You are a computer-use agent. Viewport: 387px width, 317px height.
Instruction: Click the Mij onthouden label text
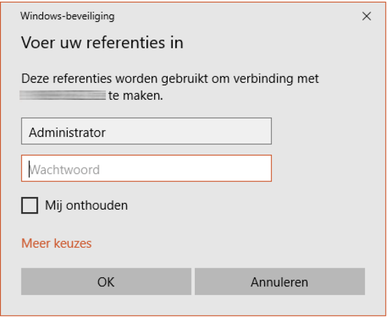click(86, 206)
